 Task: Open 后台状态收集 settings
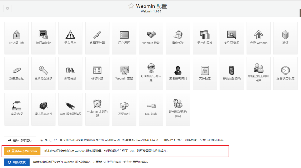coord(285,73)
